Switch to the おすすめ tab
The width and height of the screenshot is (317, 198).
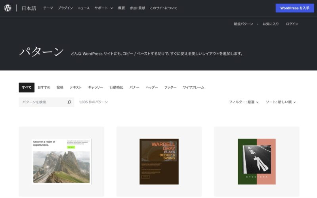(x=44, y=87)
